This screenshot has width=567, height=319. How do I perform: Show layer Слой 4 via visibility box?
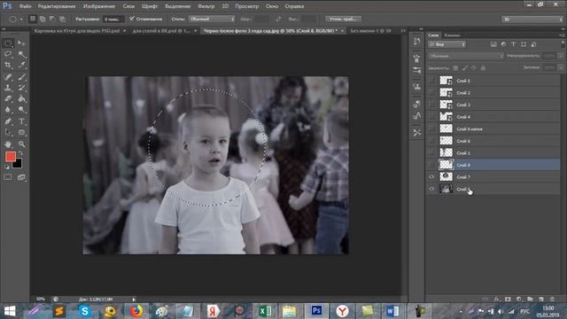[x=431, y=116]
